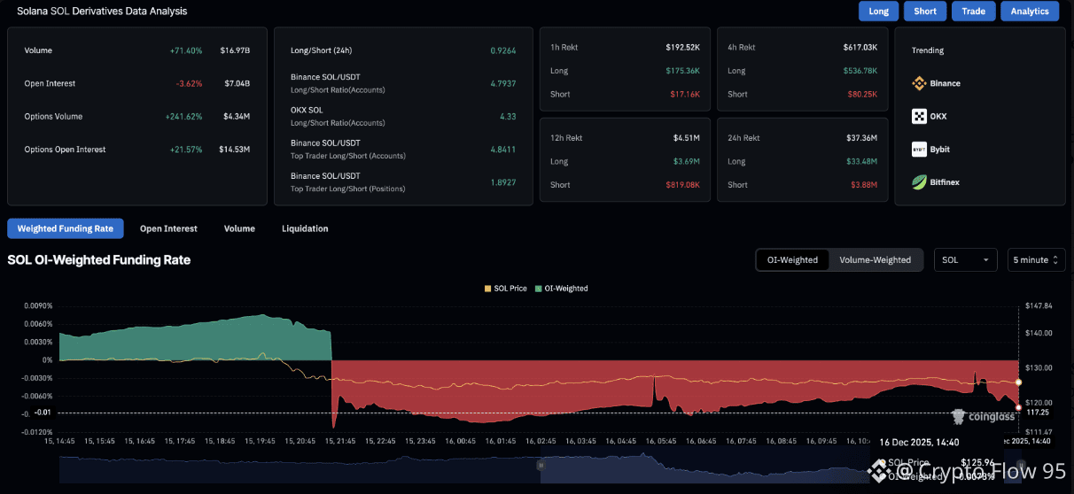Click the right handle of the chart range slider

pos(1021,465)
